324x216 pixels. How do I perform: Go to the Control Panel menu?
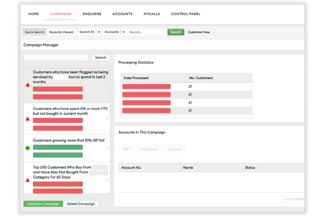point(185,14)
